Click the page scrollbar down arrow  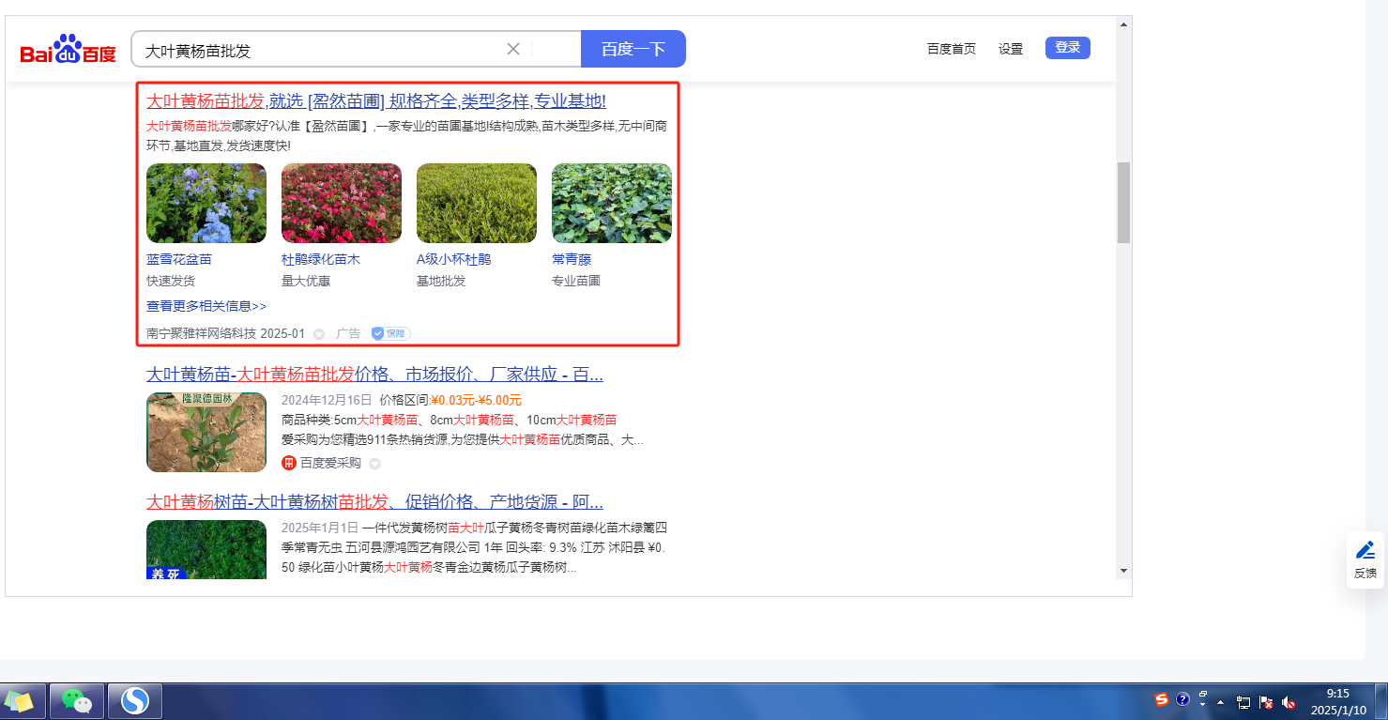click(x=1123, y=570)
